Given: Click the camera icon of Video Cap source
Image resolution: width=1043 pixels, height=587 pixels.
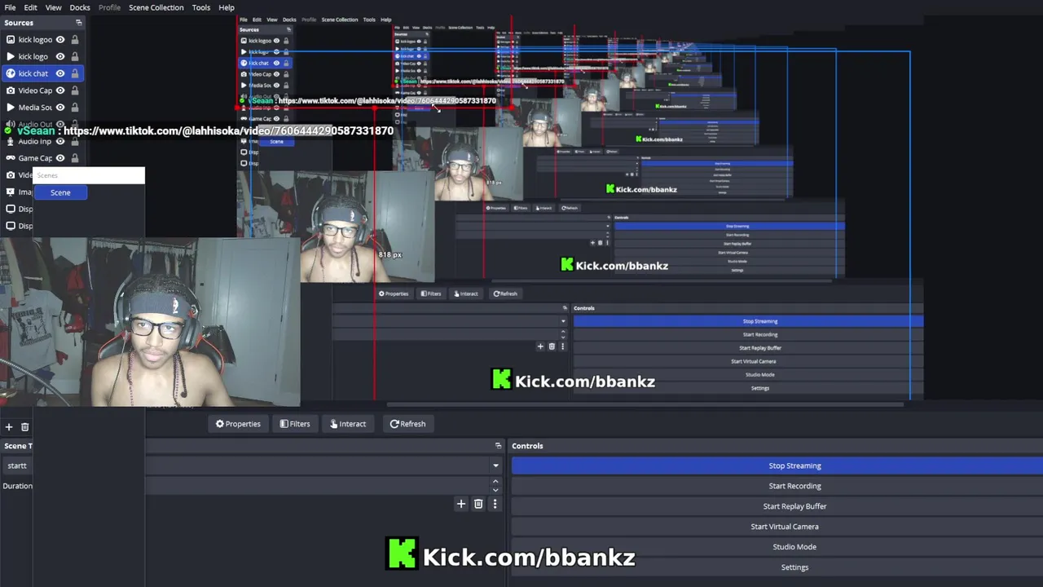Looking at the screenshot, I should [x=11, y=90].
